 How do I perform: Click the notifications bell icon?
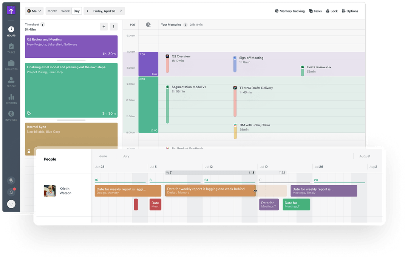11,192
